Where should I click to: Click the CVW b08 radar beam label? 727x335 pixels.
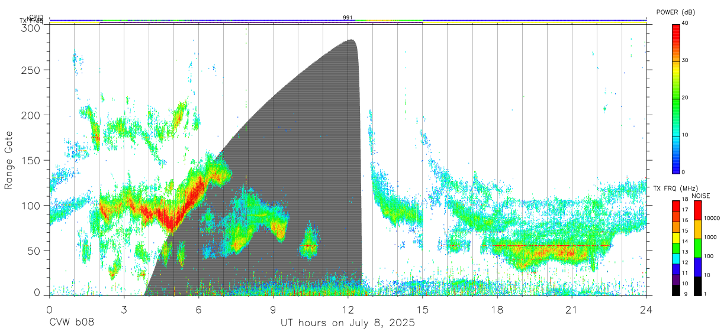click(x=72, y=323)
